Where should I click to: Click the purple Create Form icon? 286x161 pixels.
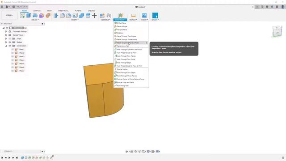pyautogui.click(x=42, y=16)
